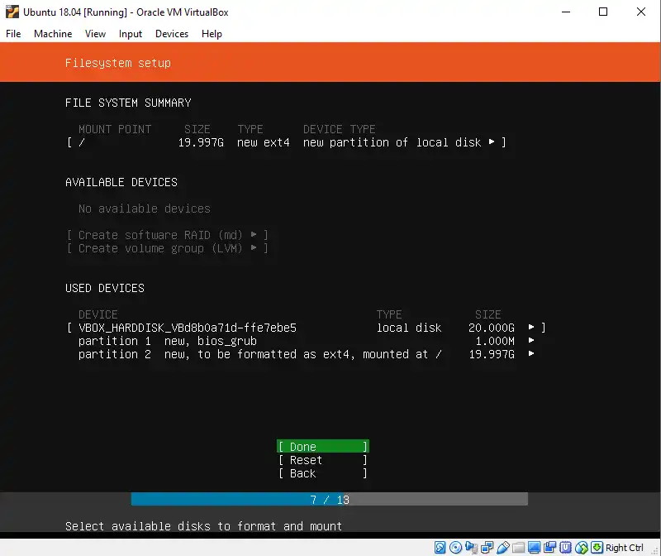The image size is (661, 556).
Task: Expand partition 2 ext4 options arrow
Action: [531, 354]
